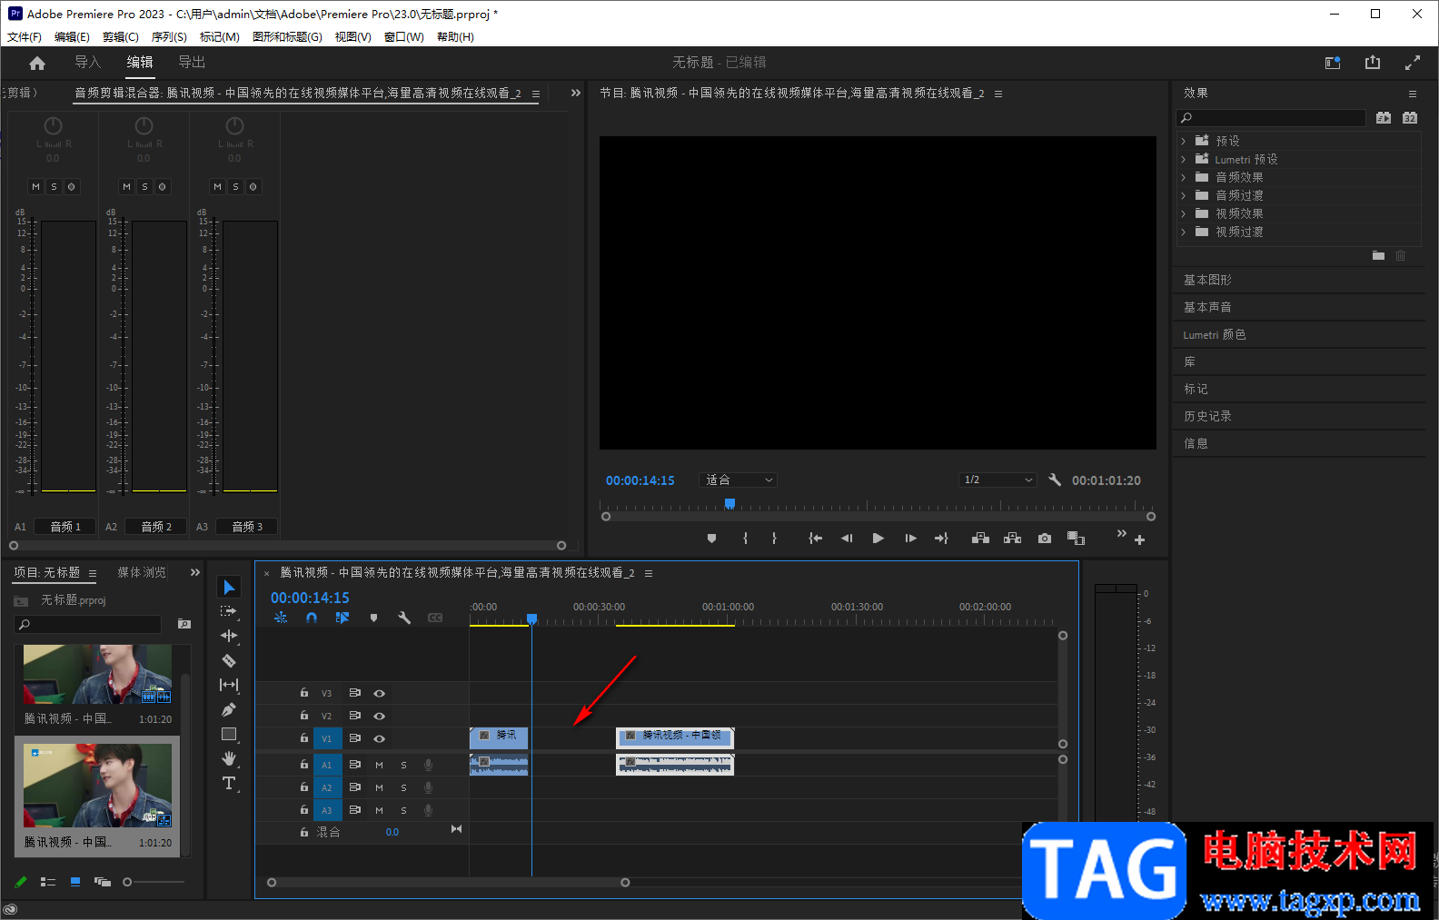
Task: Switch to the 导入 workspace tab
Action: [88, 62]
